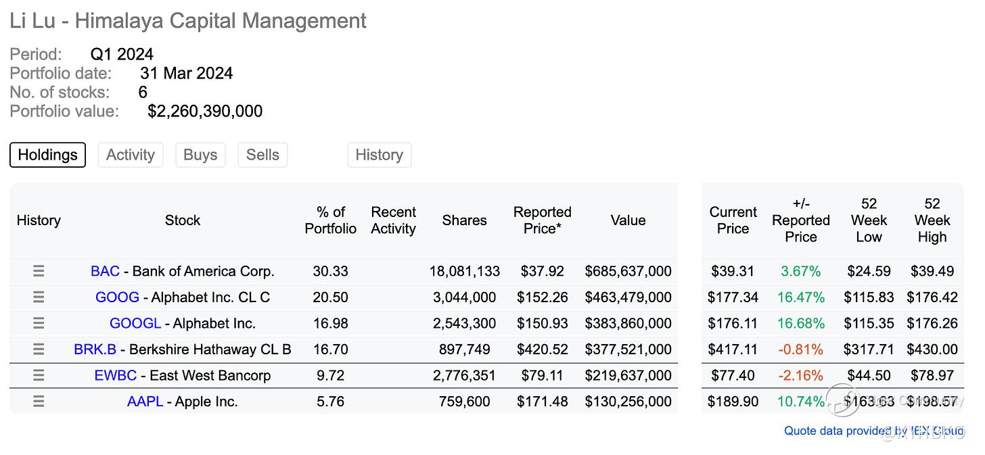This screenshot has height=455, width=985.
Task: Click the EWBC ticker link
Action: point(115,376)
